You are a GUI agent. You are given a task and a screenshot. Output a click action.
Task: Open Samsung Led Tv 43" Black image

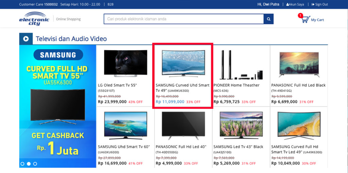241,125
